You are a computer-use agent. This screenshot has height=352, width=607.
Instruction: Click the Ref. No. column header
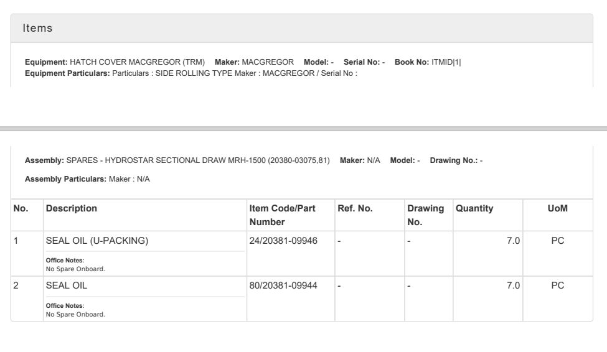tap(354, 209)
